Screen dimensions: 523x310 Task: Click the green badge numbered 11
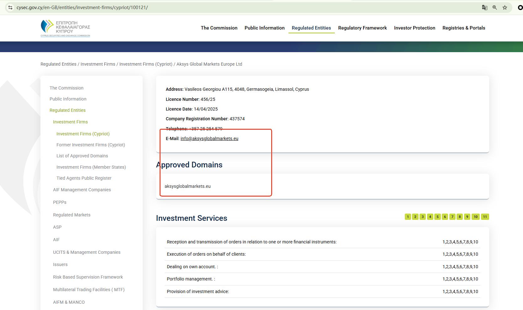coord(485,217)
